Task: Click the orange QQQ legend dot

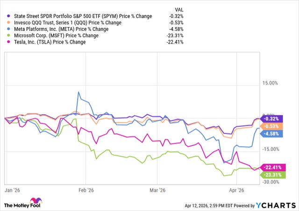Action: coord(5,23)
